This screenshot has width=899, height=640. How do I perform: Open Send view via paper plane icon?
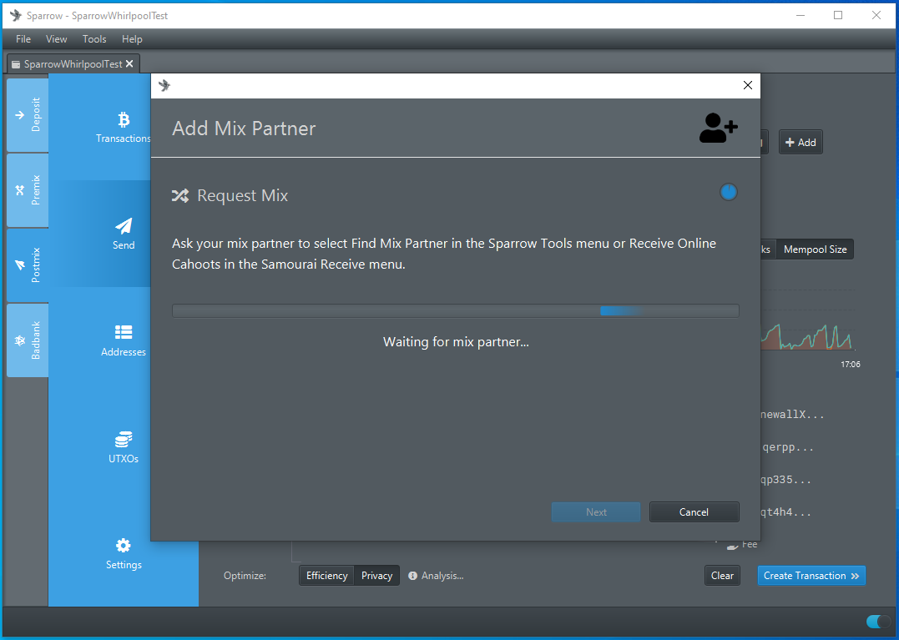pos(124,226)
